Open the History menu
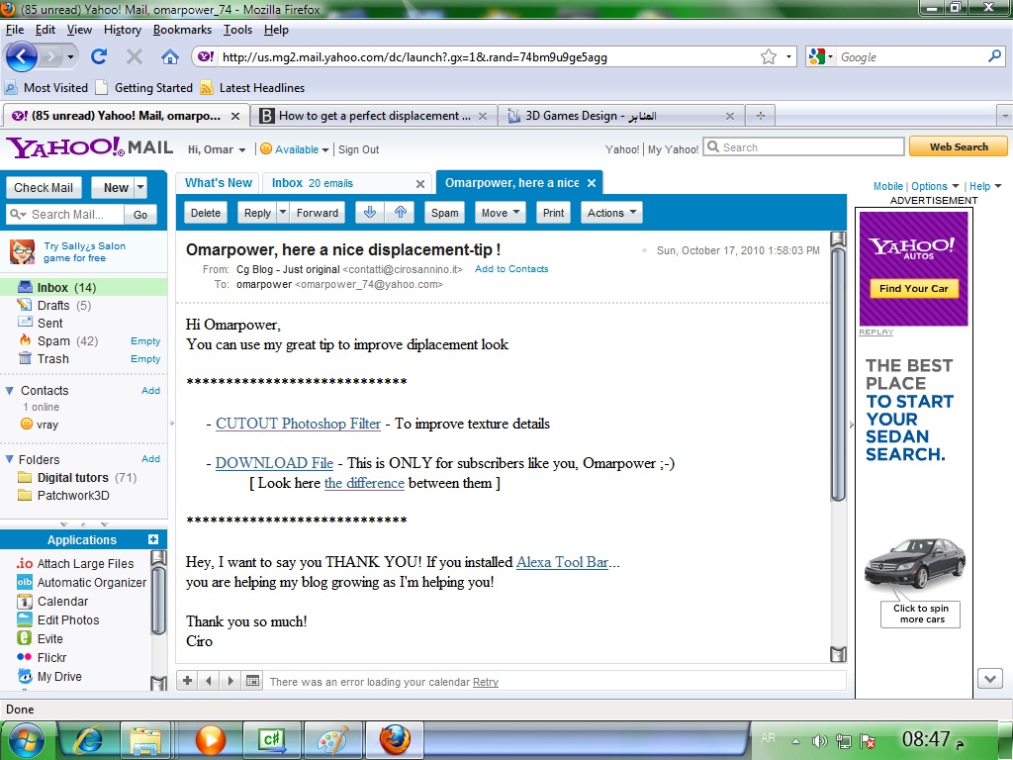This screenshot has width=1013, height=760. (x=122, y=30)
